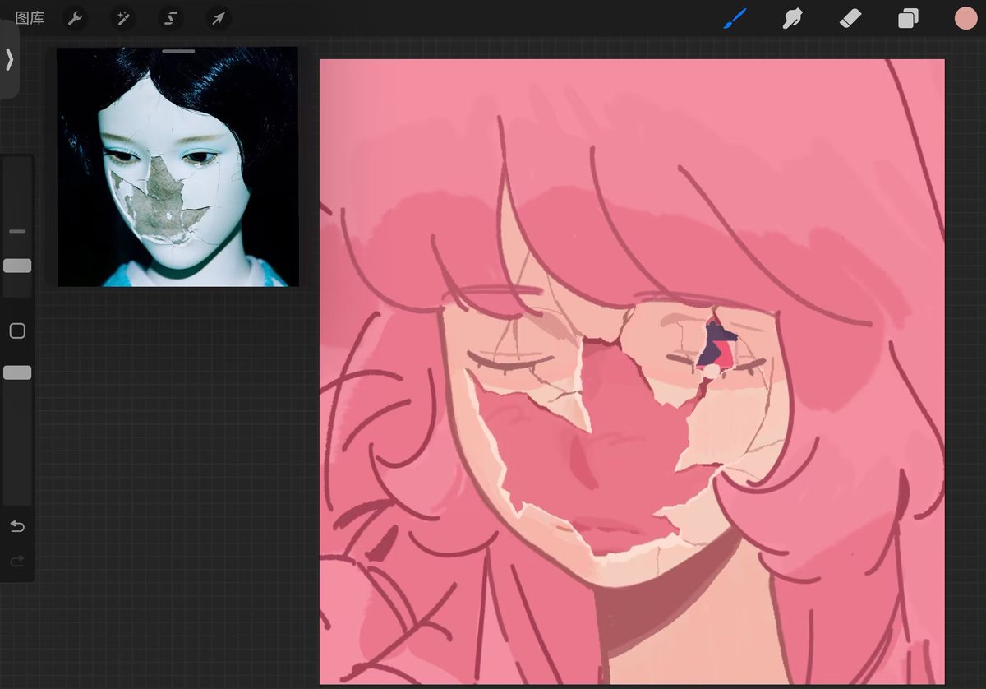Image resolution: width=986 pixels, height=689 pixels.
Task: Tap the brush size slider handle
Action: [x=17, y=266]
